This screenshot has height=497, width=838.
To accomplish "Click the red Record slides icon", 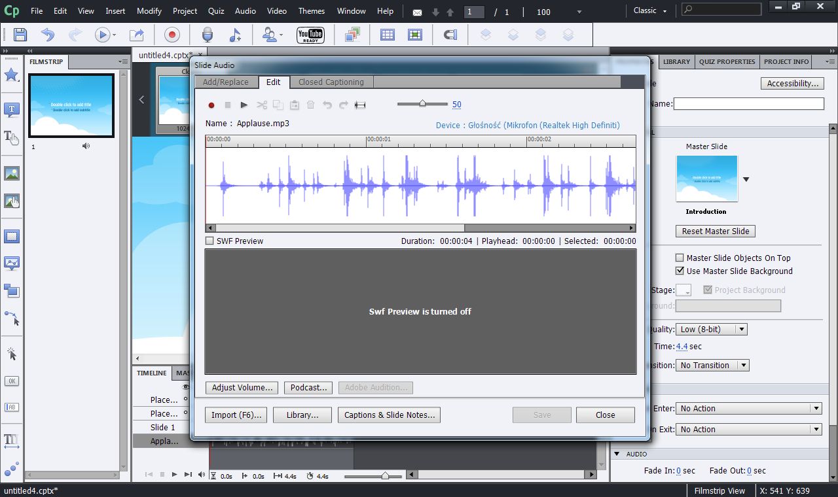I will 172,35.
